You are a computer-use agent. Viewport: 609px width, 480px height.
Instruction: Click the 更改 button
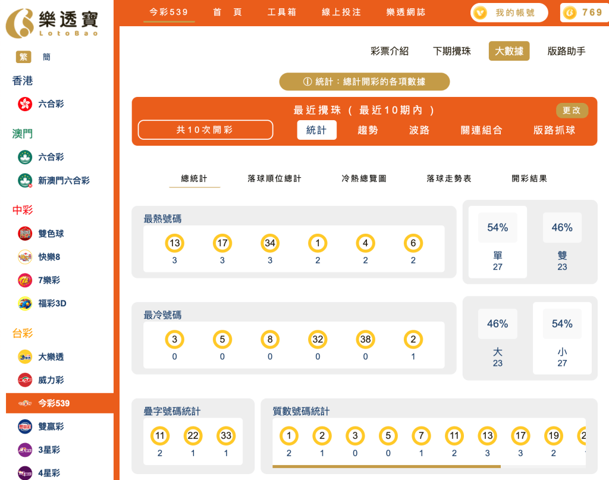pos(572,111)
